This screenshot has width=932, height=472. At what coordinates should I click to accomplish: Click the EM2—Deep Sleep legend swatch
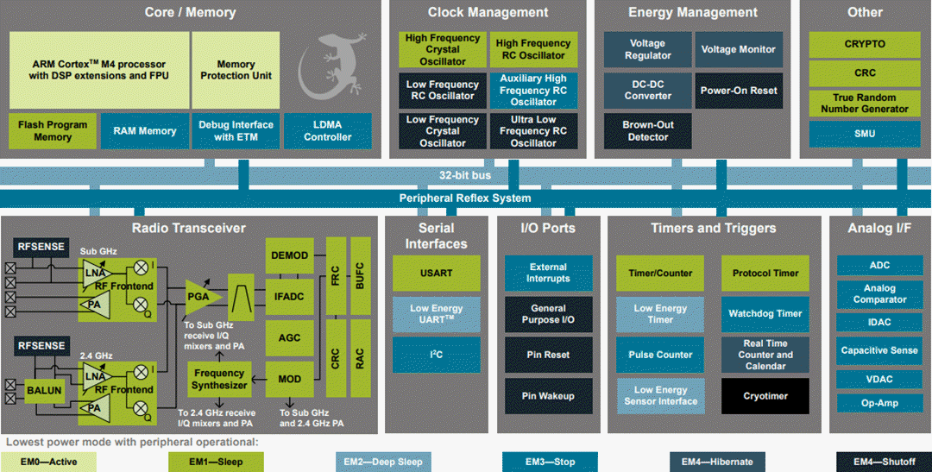click(382, 462)
